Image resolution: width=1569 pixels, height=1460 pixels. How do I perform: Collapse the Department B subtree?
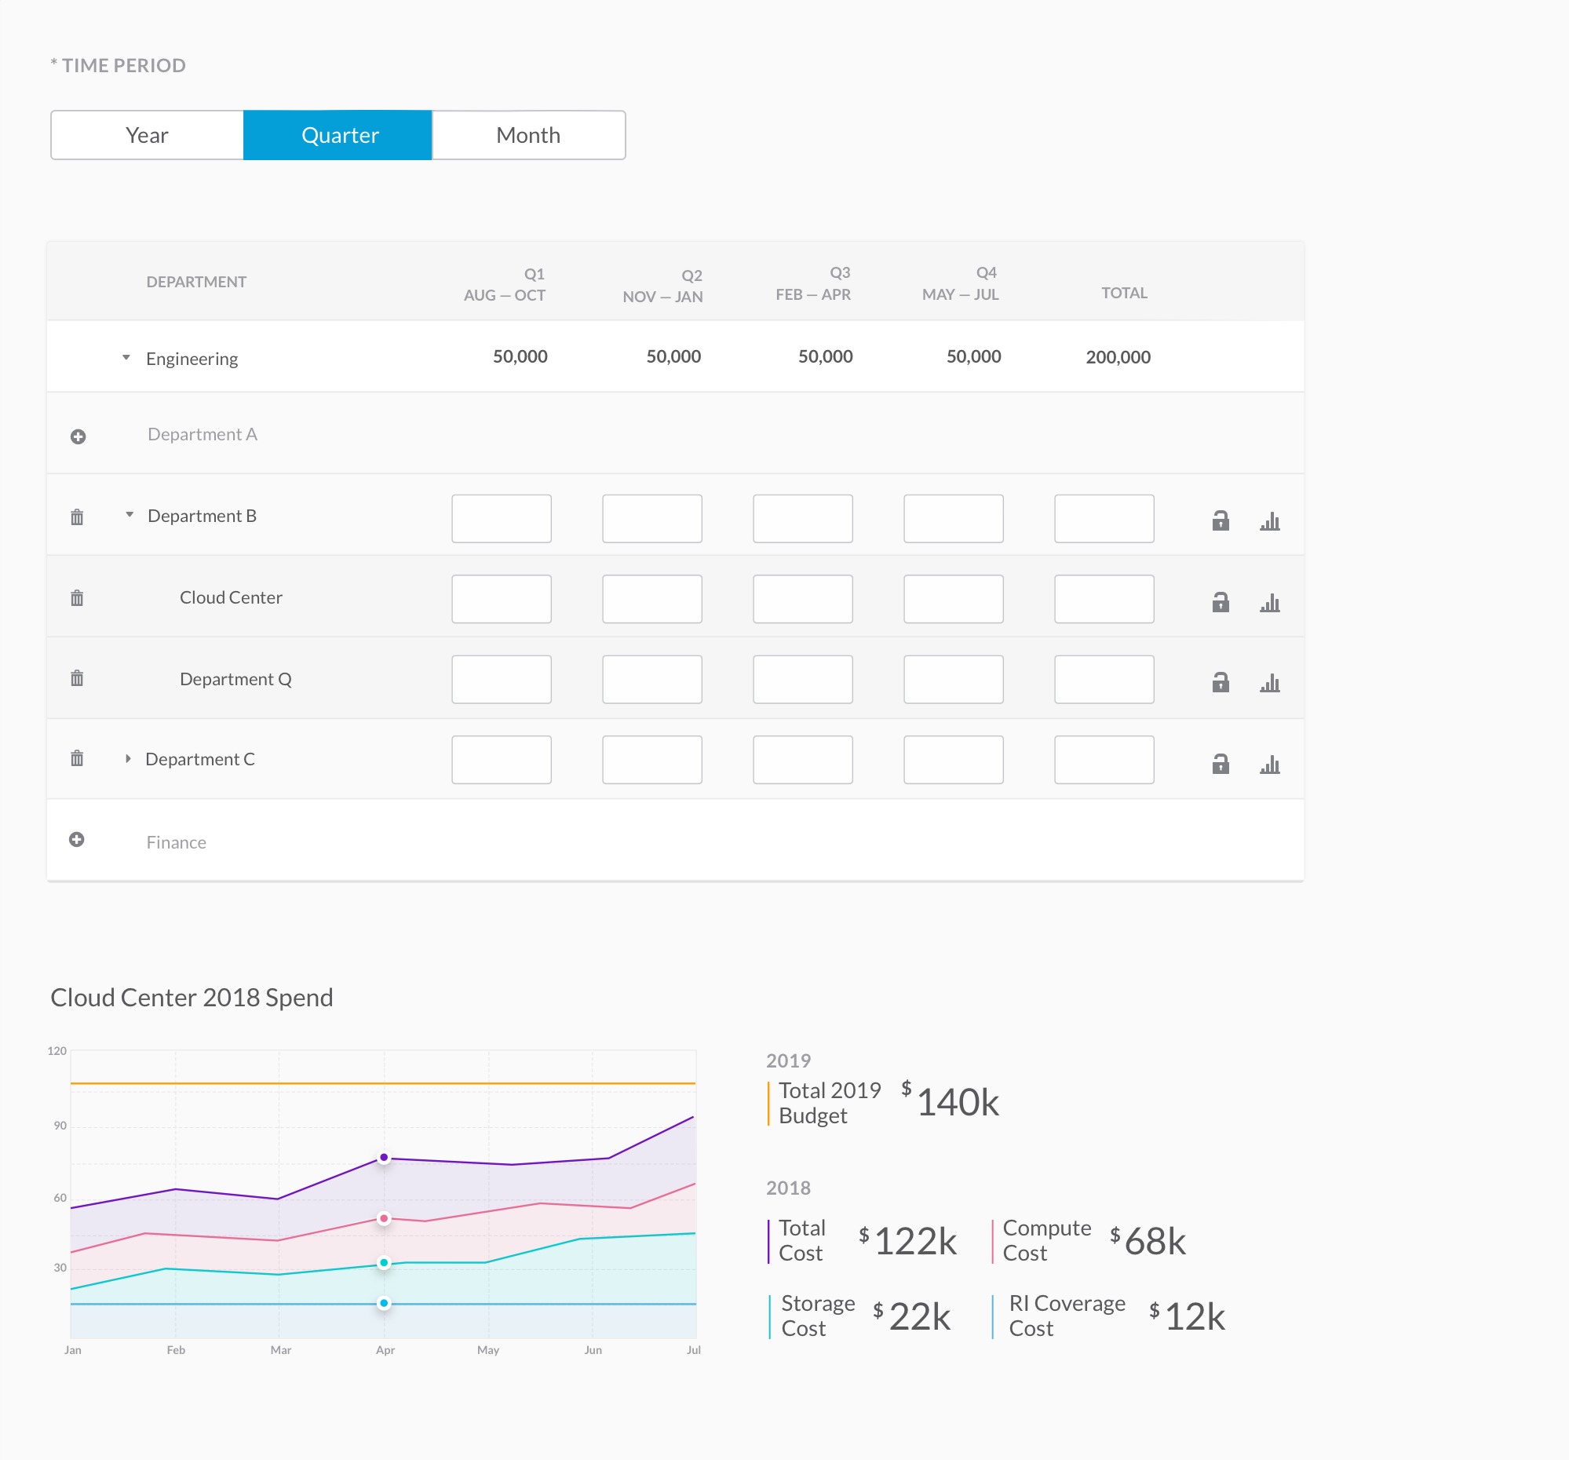pyautogui.click(x=130, y=515)
